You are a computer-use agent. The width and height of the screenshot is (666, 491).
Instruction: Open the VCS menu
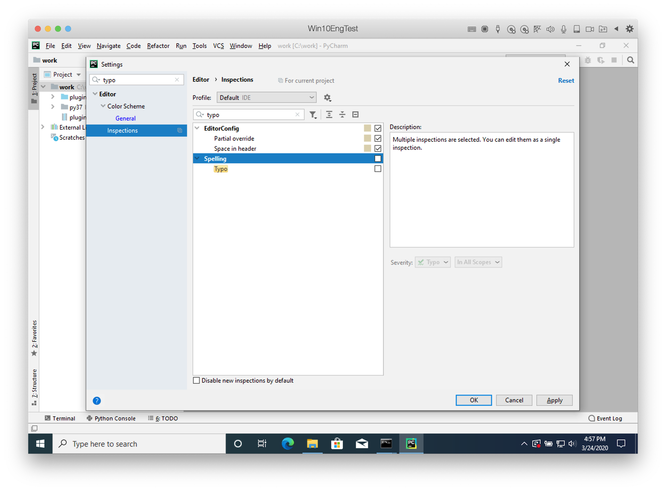click(218, 46)
